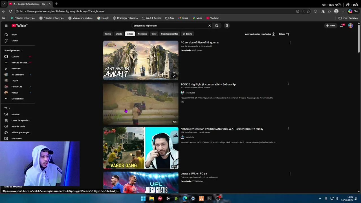Expand the Tú section
The width and height of the screenshot is (361, 203).
point(7,108)
